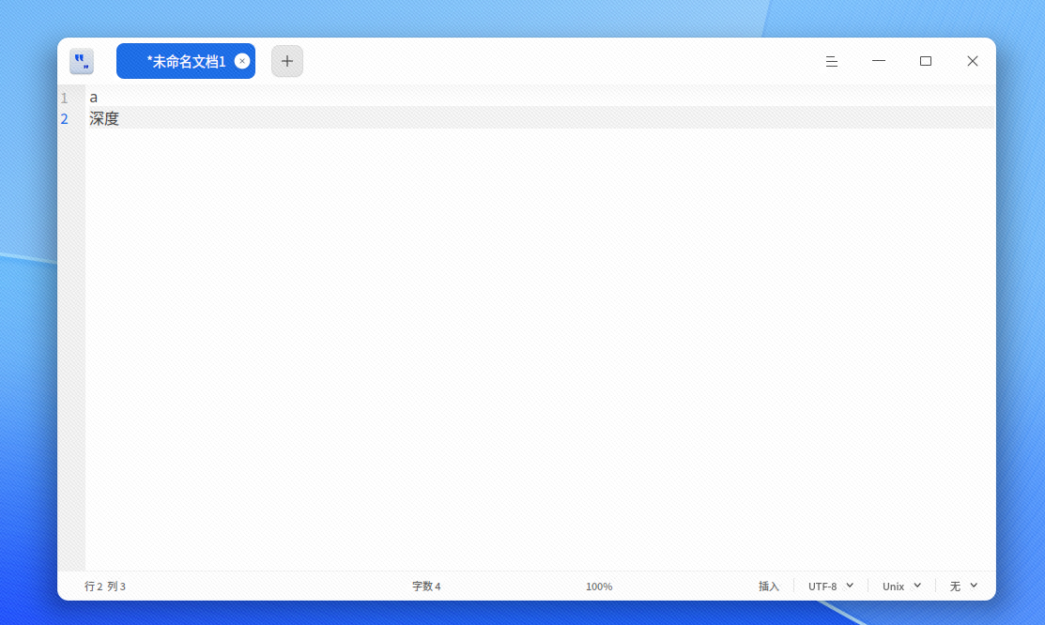Place cursor on the letter a

93,98
